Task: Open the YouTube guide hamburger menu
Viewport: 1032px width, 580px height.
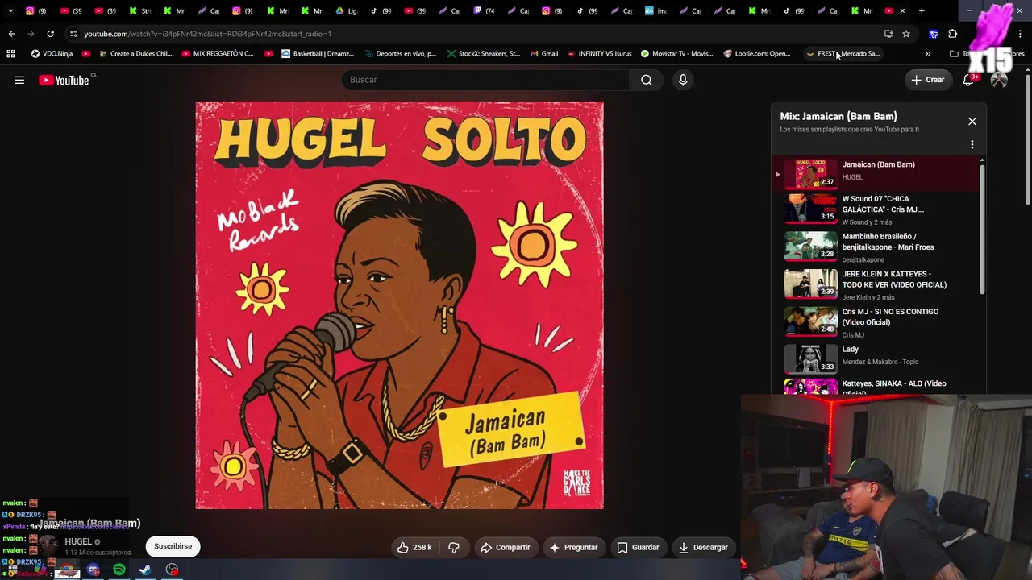Action: pos(19,80)
